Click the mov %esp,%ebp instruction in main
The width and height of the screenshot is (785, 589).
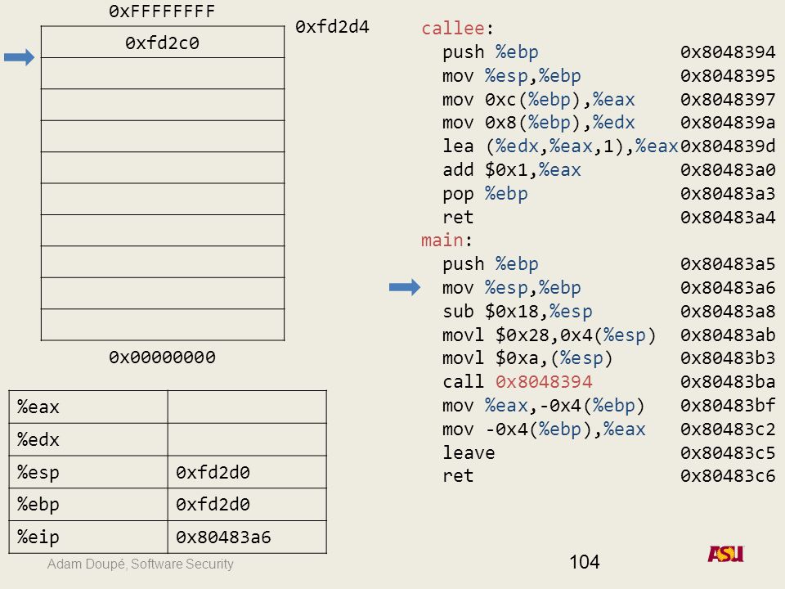pos(512,288)
